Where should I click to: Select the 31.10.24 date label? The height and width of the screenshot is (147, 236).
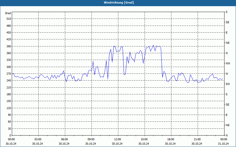[x=223, y=144]
